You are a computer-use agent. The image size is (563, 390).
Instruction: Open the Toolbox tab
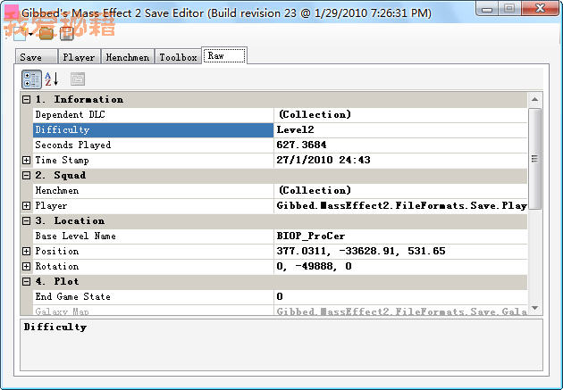pyautogui.click(x=178, y=57)
